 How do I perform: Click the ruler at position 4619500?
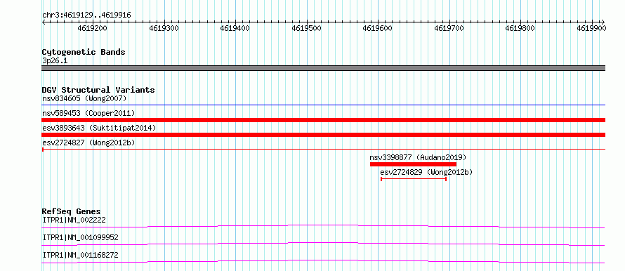point(306,28)
